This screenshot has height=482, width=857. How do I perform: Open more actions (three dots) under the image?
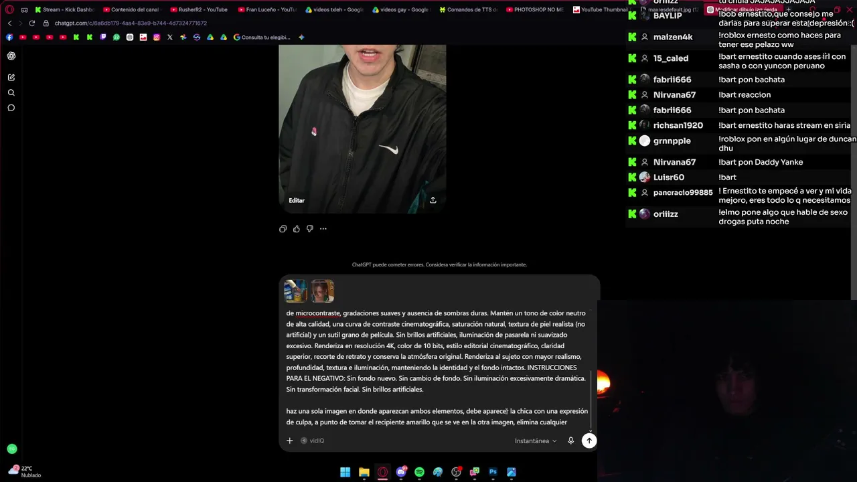[323, 229]
